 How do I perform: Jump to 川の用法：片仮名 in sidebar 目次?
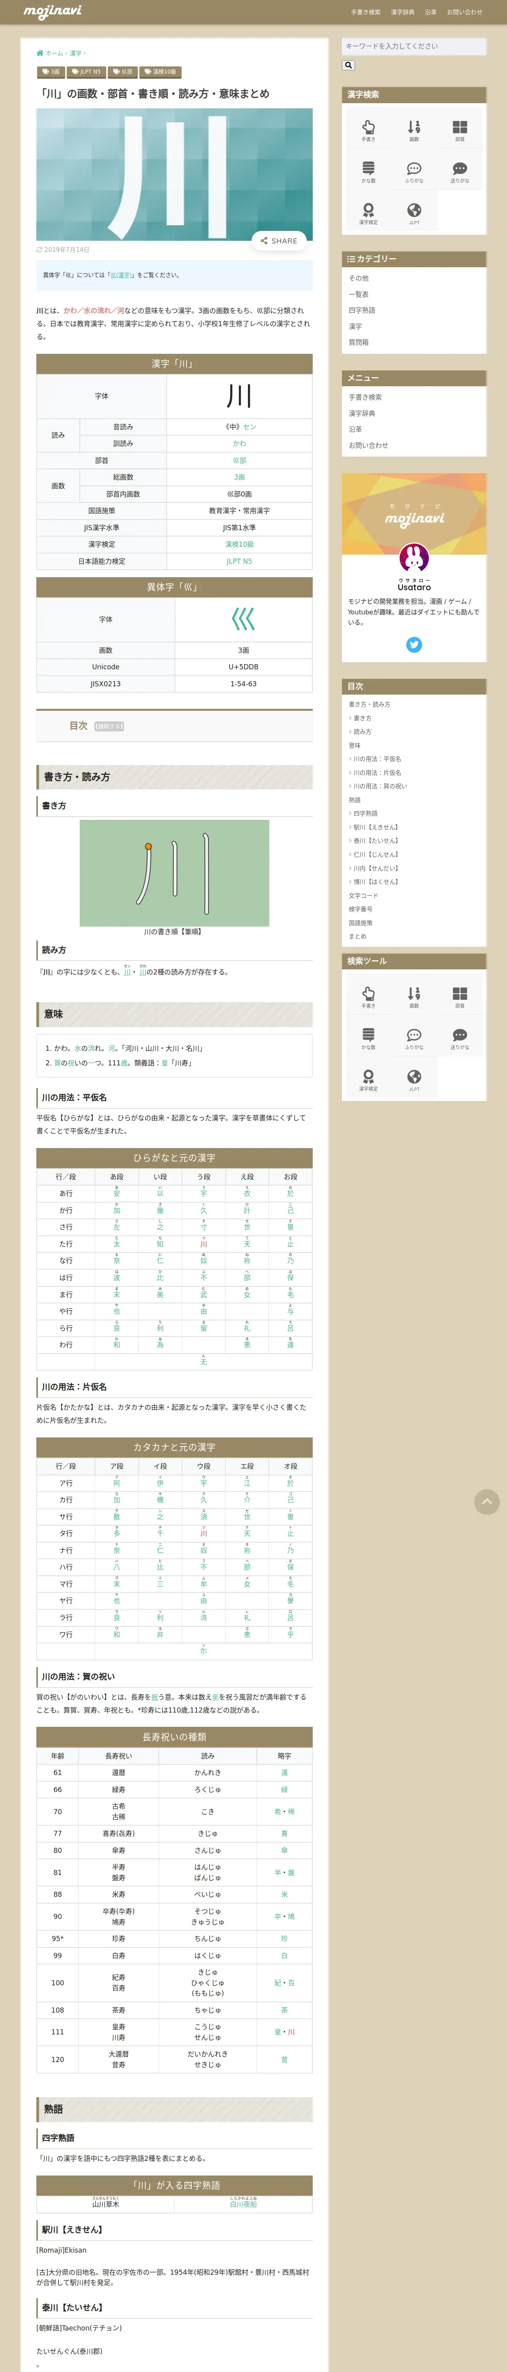tap(376, 772)
